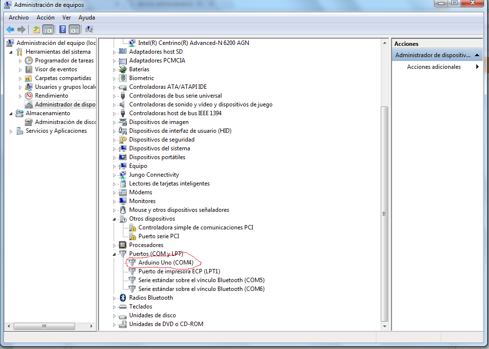Open the Acción menu

pyautogui.click(x=45, y=18)
